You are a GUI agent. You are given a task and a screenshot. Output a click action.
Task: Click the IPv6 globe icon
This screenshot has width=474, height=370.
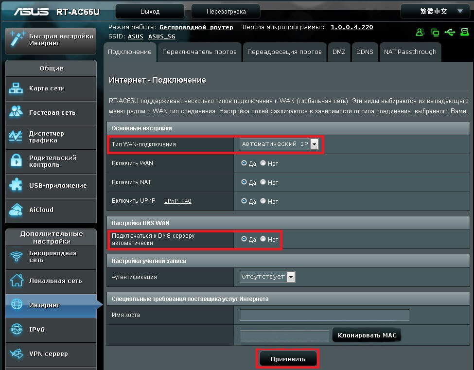(x=17, y=329)
